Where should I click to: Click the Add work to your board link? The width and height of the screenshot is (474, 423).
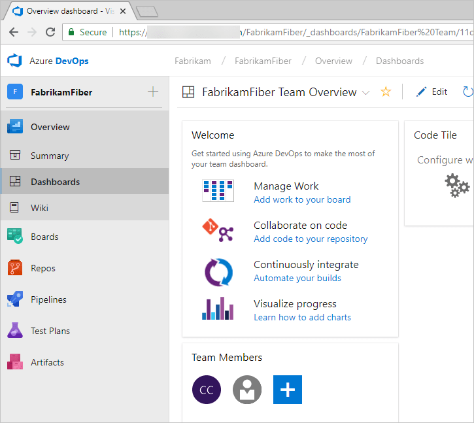[302, 199]
